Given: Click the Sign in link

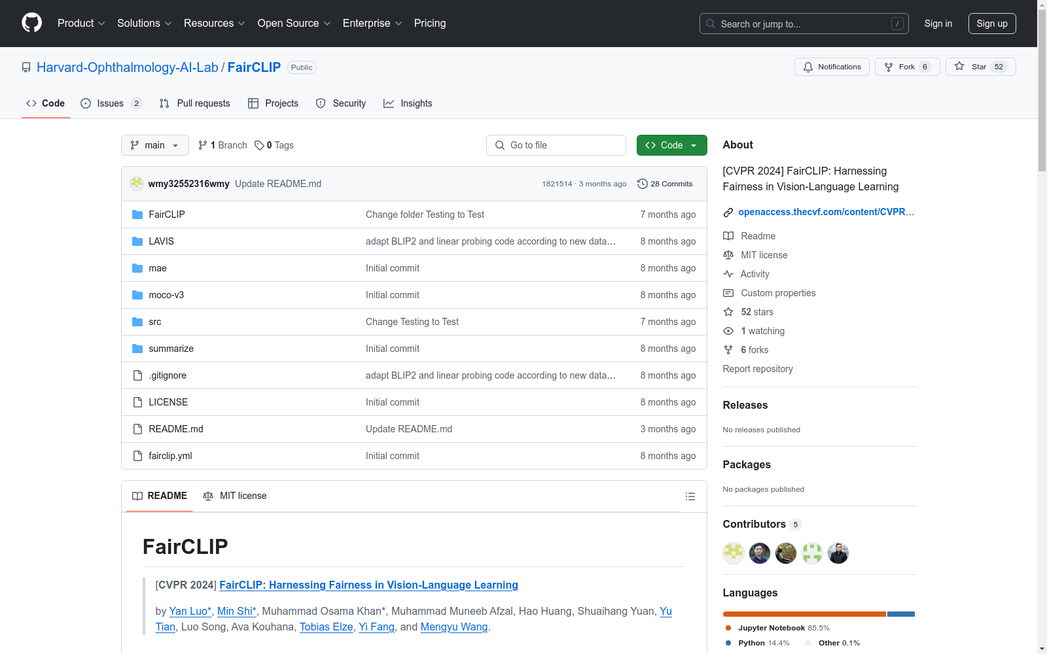Looking at the screenshot, I should coord(938,24).
